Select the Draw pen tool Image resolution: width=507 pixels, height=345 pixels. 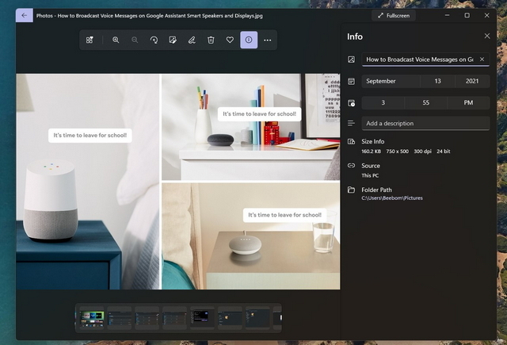(192, 40)
